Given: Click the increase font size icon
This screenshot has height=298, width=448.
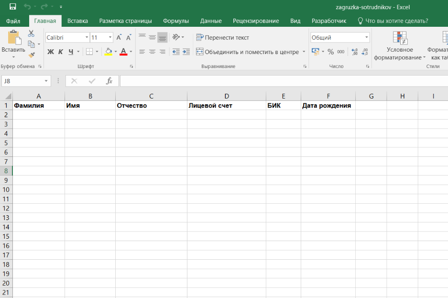Looking at the screenshot, I should point(119,37).
